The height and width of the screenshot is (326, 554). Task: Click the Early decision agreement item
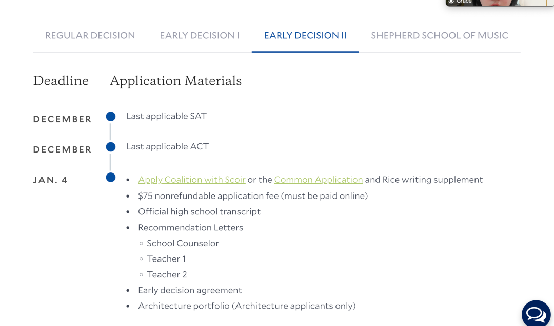[190, 290]
